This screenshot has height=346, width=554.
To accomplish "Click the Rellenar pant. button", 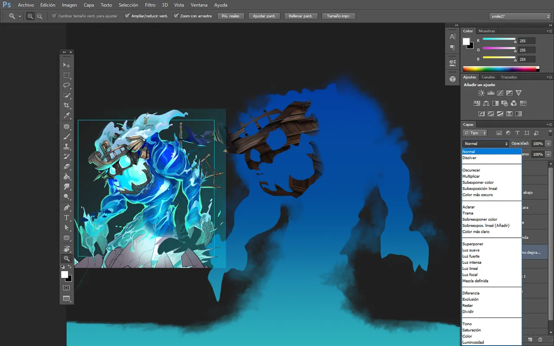I will [301, 16].
